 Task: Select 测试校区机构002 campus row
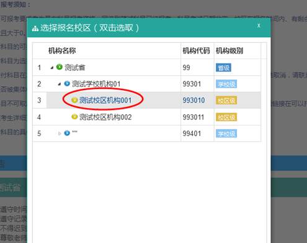(147, 117)
